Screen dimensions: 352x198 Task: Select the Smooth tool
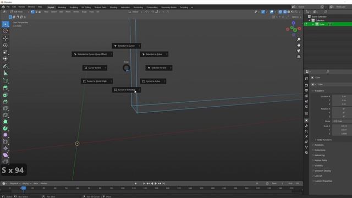click(5, 135)
